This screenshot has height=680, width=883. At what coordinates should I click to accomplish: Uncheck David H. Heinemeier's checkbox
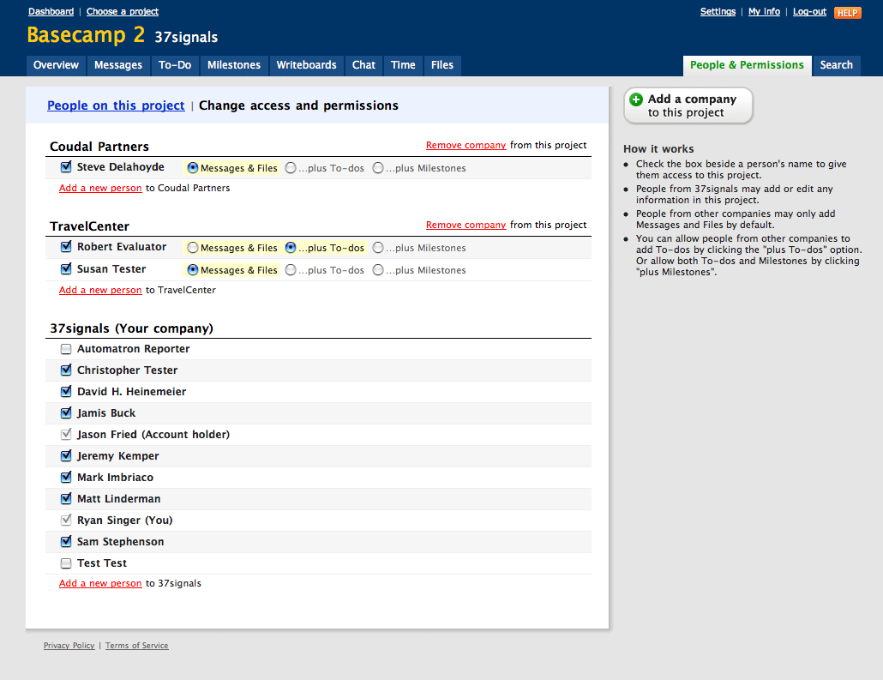coord(66,391)
